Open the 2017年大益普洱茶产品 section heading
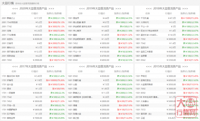This screenshot has width=200, height=121. coord(33,66)
